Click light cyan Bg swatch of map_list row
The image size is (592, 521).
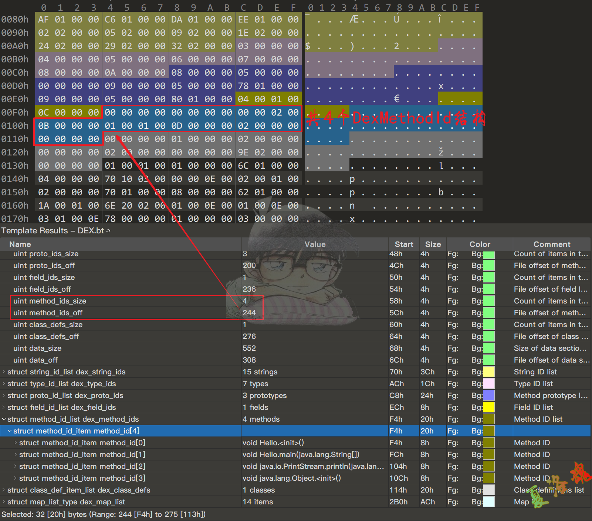point(489,502)
